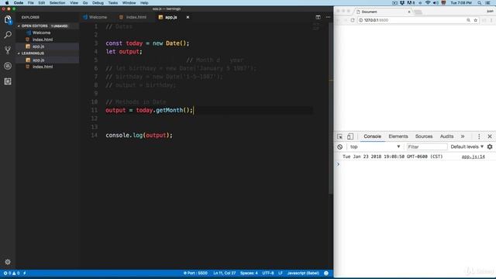Click the code minimap preview
This screenshot has width=496, height=279.
point(315,27)
